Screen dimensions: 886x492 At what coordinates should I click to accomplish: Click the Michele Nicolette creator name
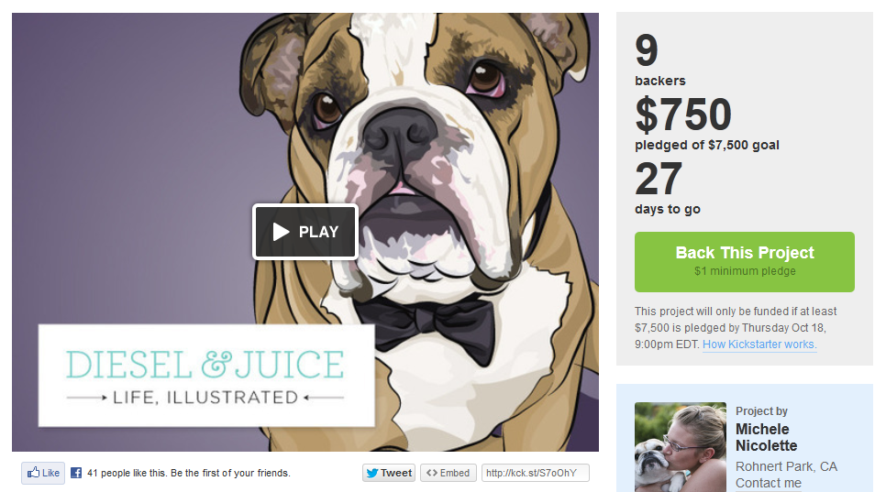(766, 437)
